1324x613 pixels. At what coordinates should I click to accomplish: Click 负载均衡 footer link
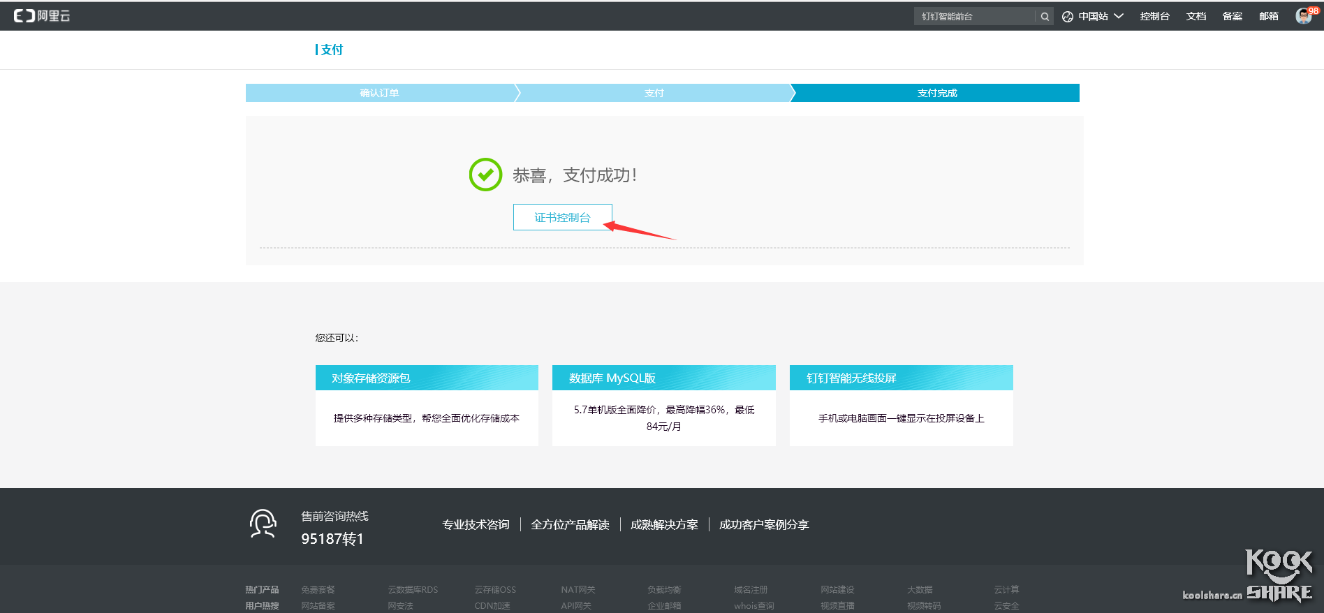[x=664, y=590]
